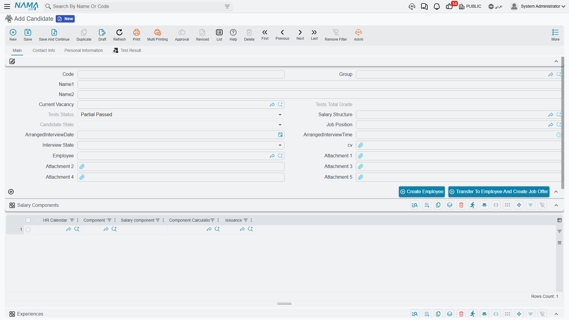Image resolution: width=569 pixels, height=320 pixels.
Task: Click Transfer To Employee And Create Job Offer
Action: point(499,192)
